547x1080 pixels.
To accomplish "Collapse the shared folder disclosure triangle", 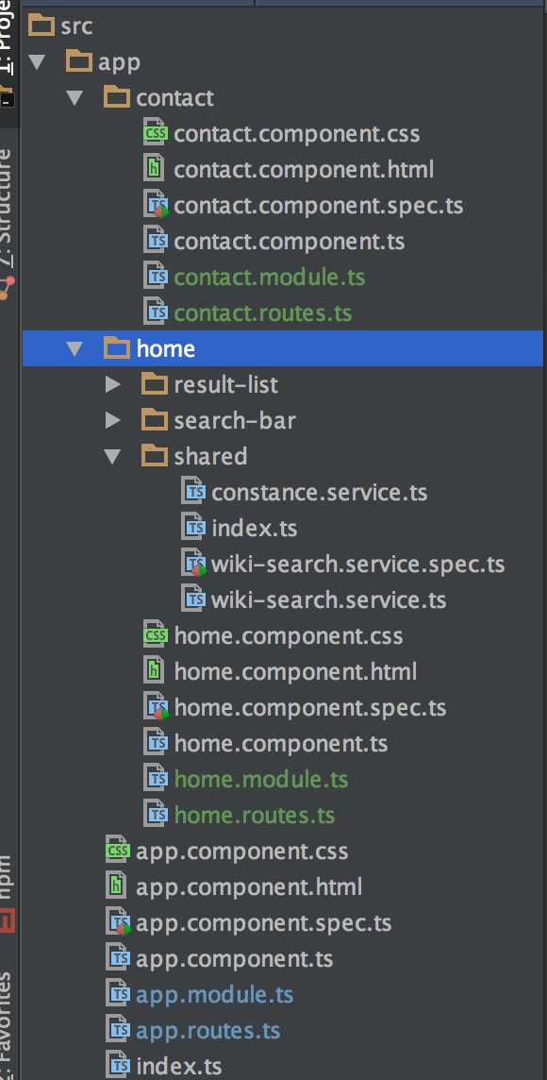I will 112,456.
